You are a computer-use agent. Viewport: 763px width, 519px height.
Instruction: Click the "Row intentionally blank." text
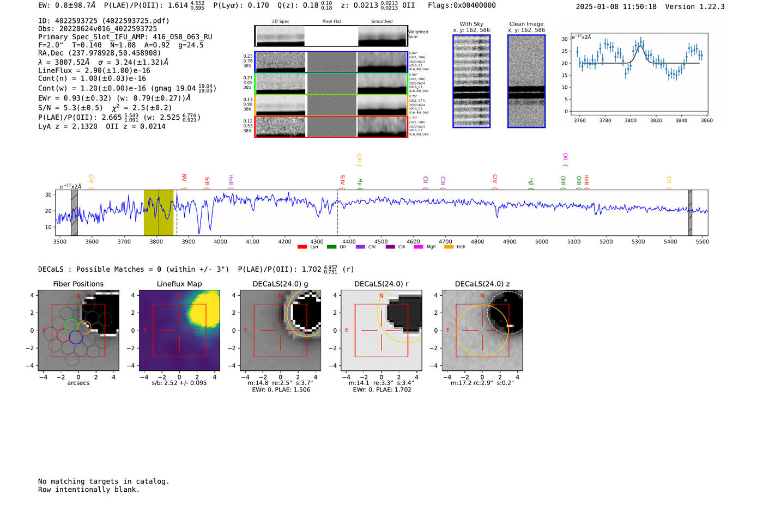point(89,490)
